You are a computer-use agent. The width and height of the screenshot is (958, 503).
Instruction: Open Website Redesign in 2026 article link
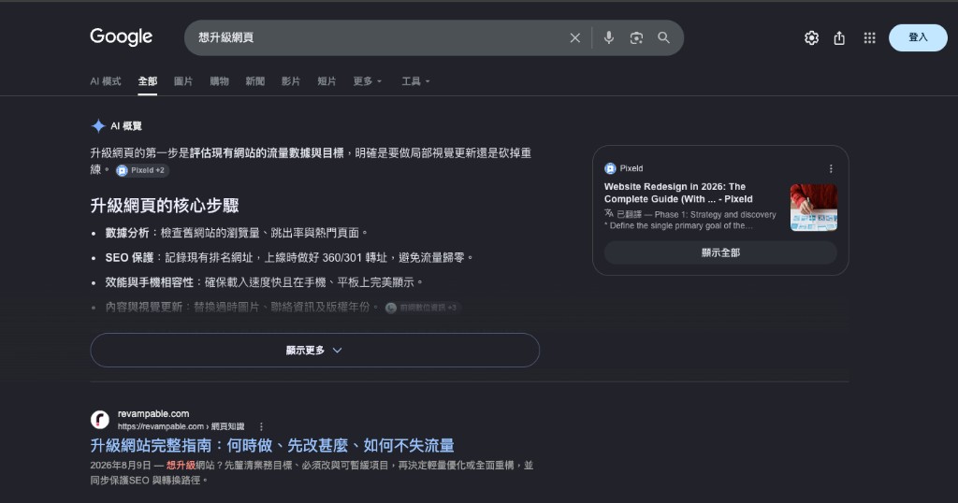678,193
